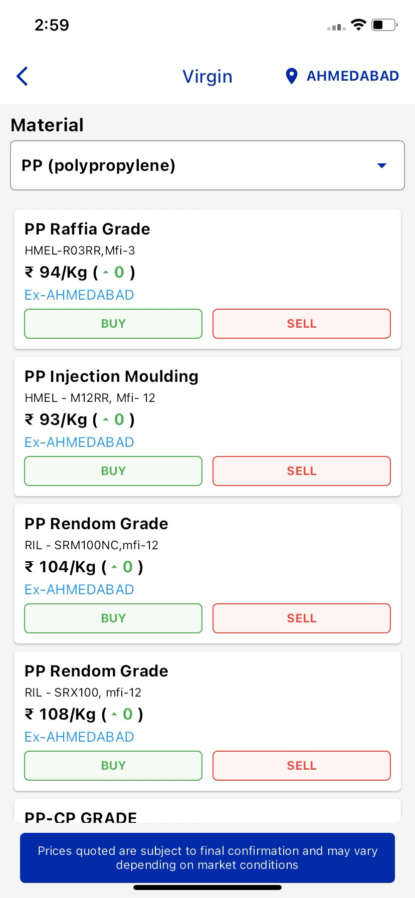Expand the PP (polypropylene) material selector
This screenshot has width=415, height=898.
[207, 165]
